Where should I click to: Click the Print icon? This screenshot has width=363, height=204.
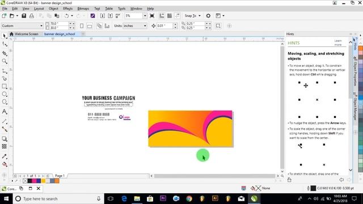point(32,16)
